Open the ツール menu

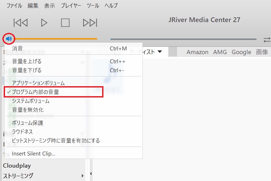(93, 6)
